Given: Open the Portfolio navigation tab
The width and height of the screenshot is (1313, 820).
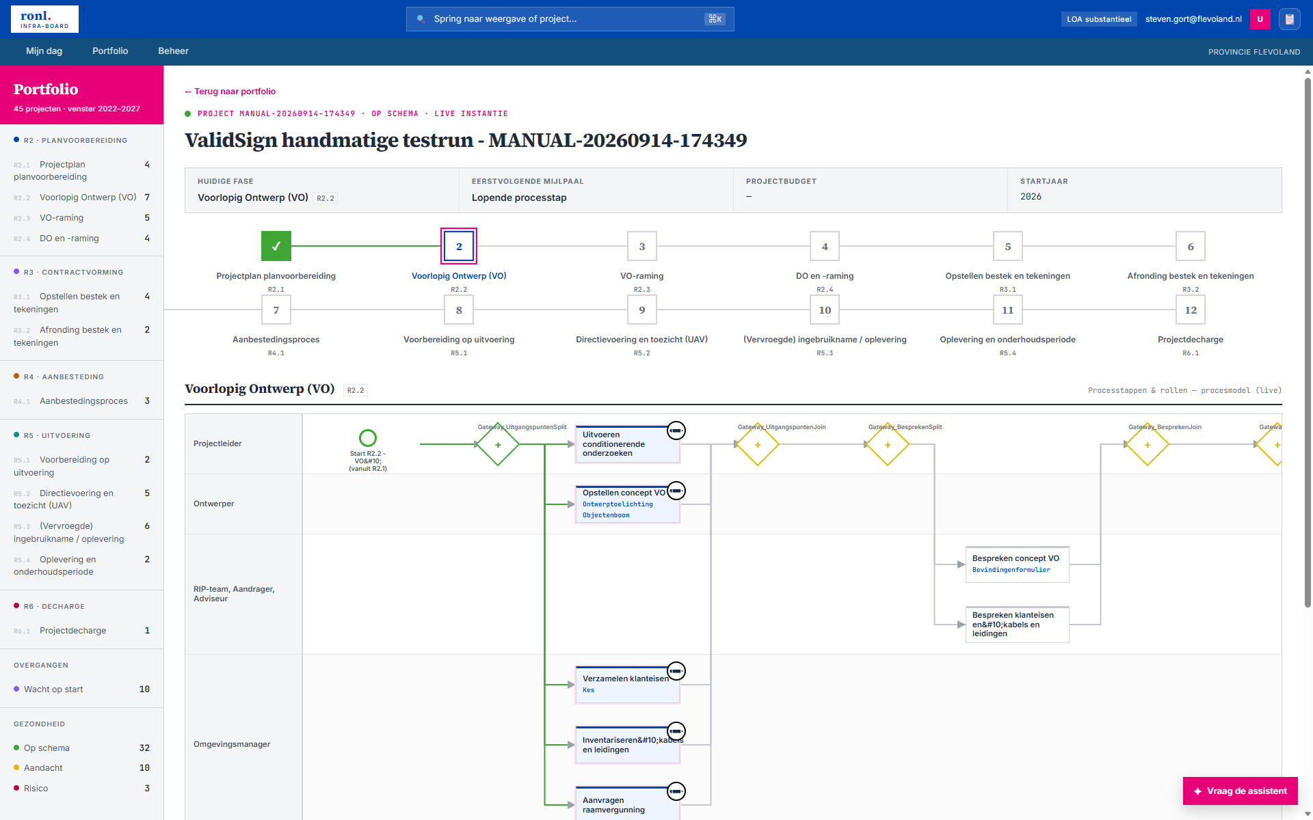Looking at the screenshot, I should (110, 51).
